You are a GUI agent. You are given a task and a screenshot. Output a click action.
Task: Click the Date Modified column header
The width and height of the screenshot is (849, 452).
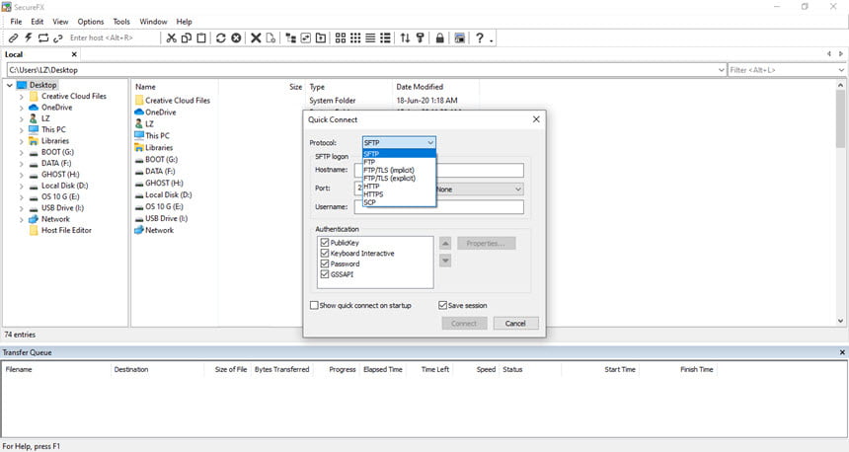pyautogui.click(x=434, y=87)
